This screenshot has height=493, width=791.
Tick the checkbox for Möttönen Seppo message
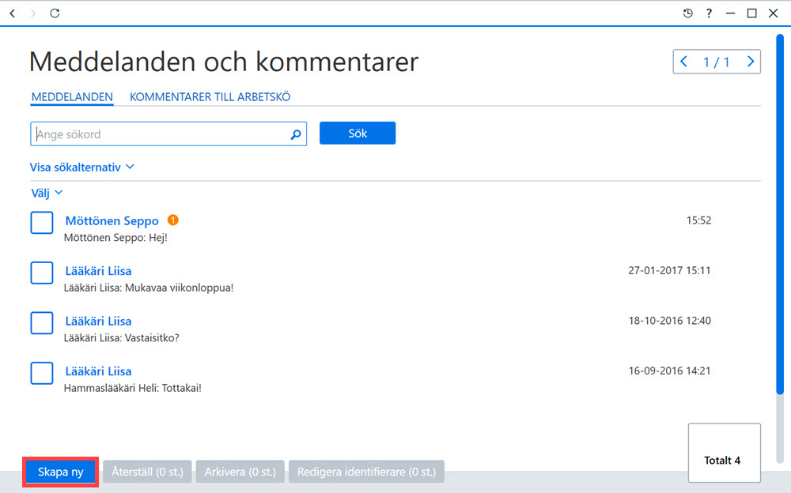[x=42, y=223]
